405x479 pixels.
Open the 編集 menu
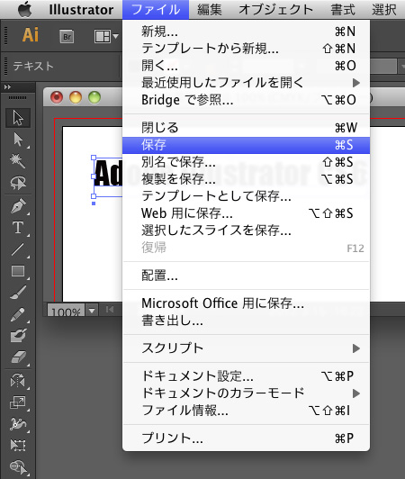coord(210,10)
